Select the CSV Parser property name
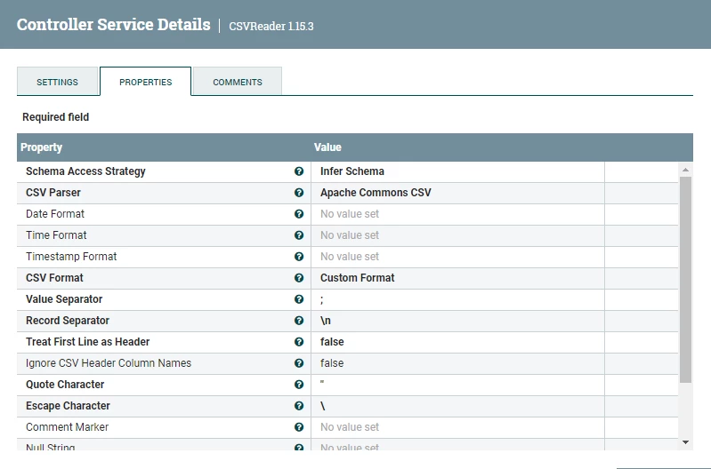711x469 pixels. (x=53, y=193)
